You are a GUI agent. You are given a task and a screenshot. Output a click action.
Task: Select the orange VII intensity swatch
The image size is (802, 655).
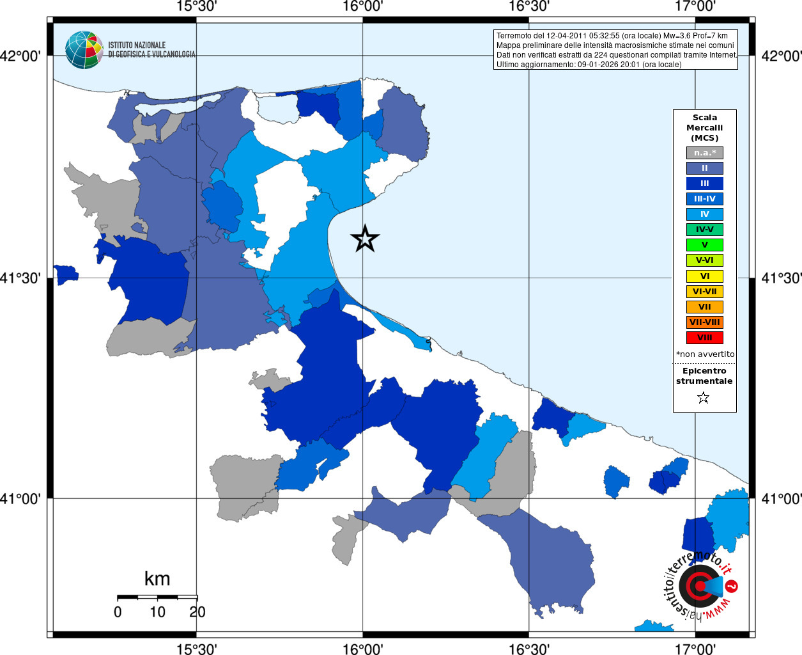pyautogui.click(x=705, y=307)
